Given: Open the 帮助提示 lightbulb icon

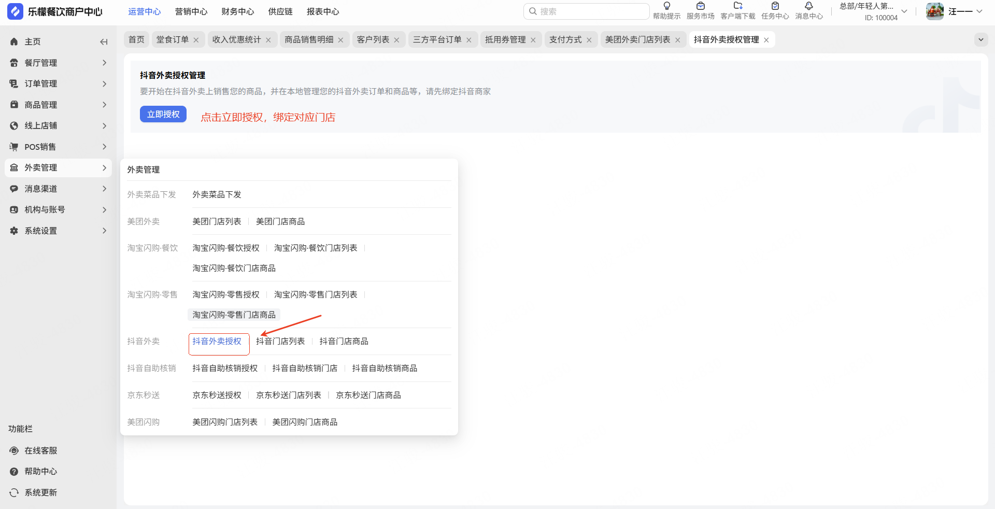Looking at the screenshot, I should click(667, 6).
